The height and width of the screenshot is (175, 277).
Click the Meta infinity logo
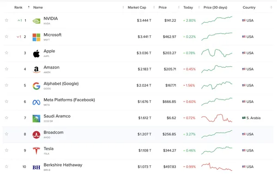36,102
